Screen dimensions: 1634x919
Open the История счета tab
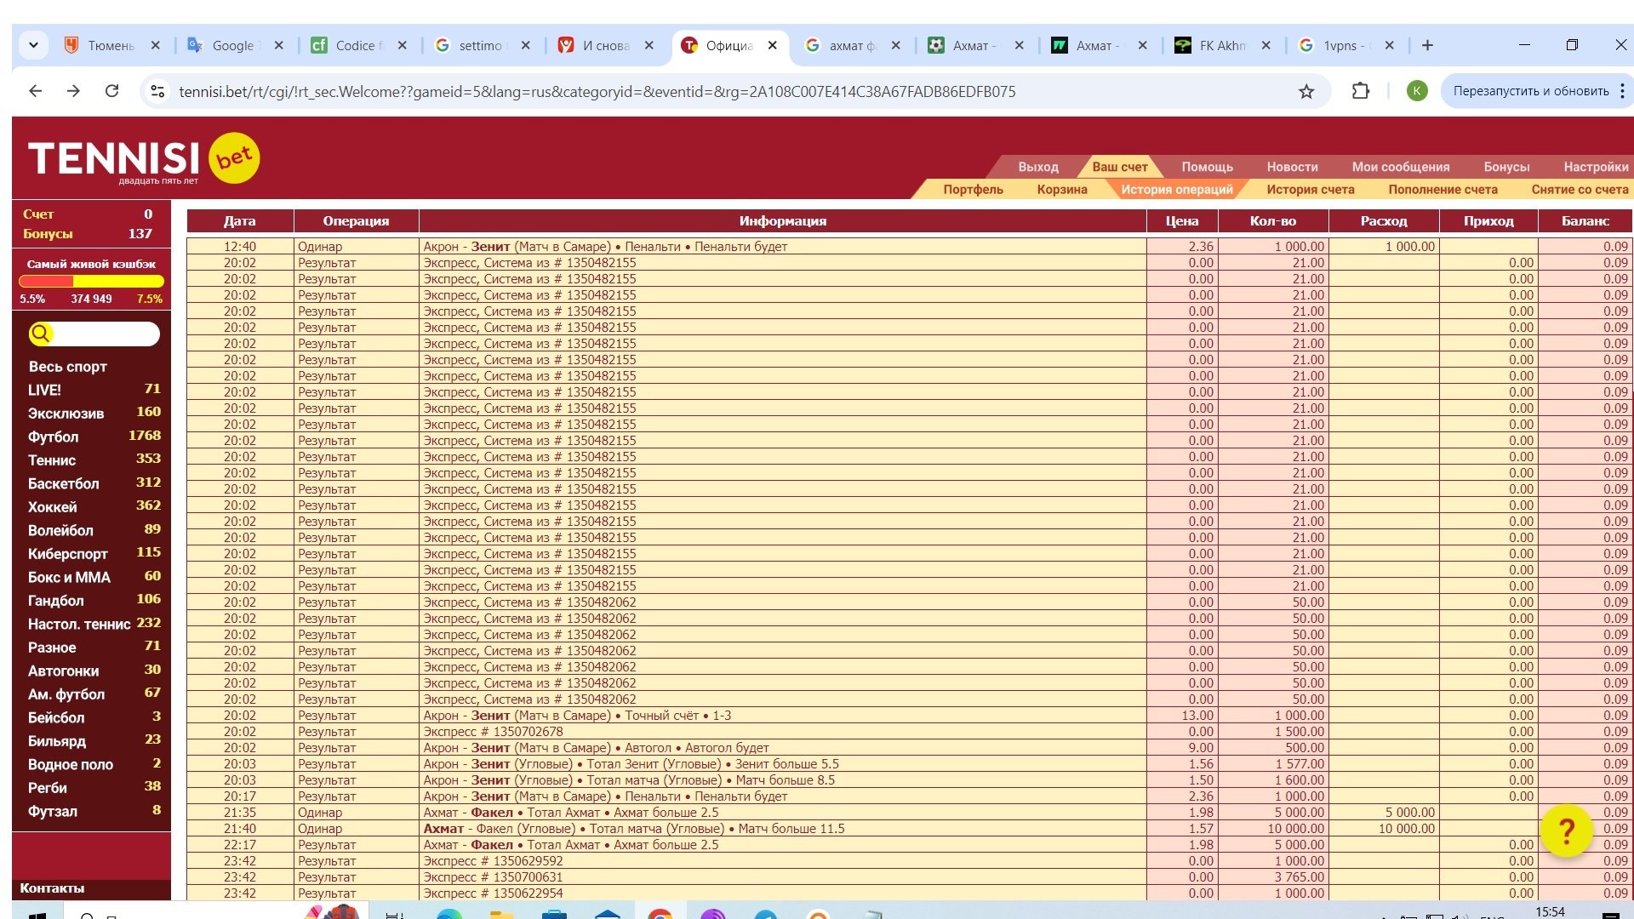(1310, 190)
